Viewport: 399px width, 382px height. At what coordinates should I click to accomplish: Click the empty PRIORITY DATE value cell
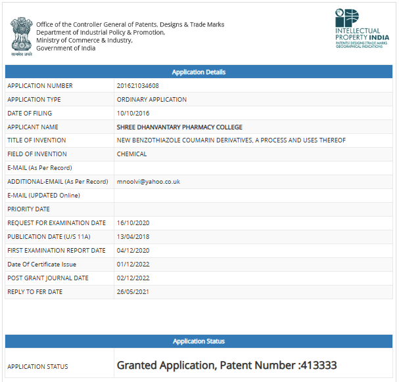tap(253, 209)
